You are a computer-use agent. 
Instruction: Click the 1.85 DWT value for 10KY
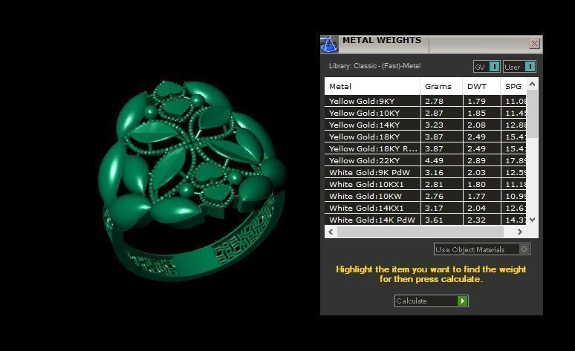(x=476, y=113)
